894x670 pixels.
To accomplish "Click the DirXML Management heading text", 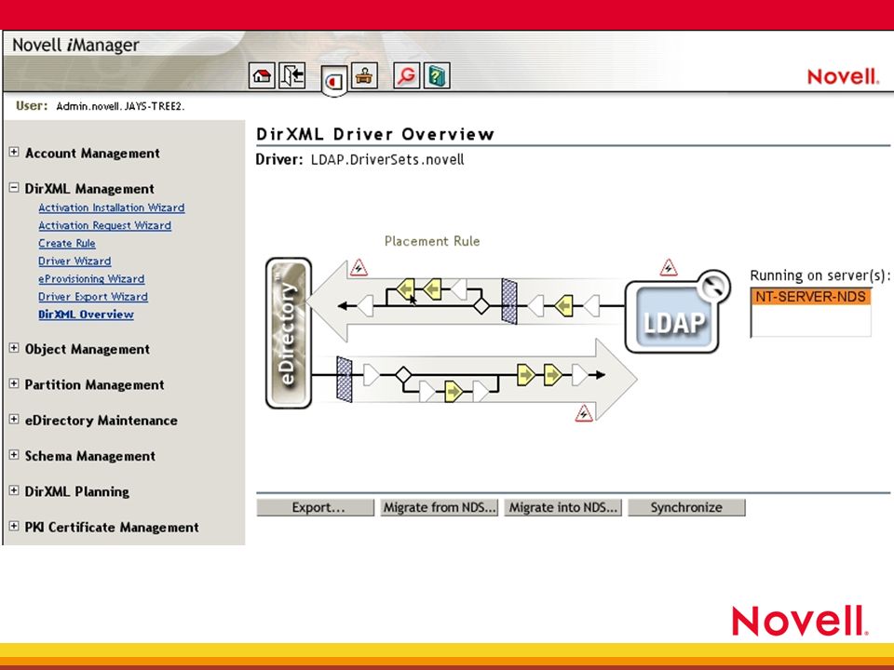I will pyautogui.click(x=89, y=189).
